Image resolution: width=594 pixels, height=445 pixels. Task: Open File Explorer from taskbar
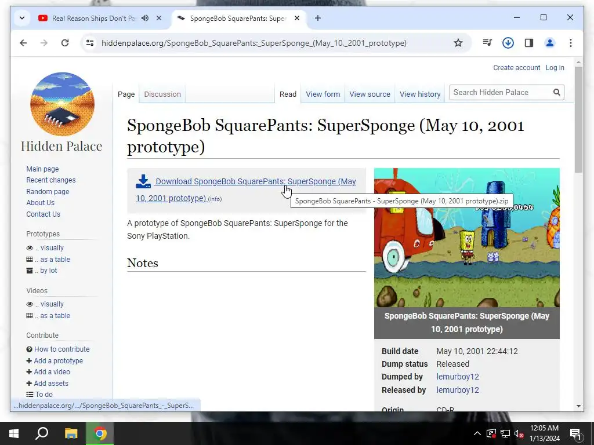[71, 433]
